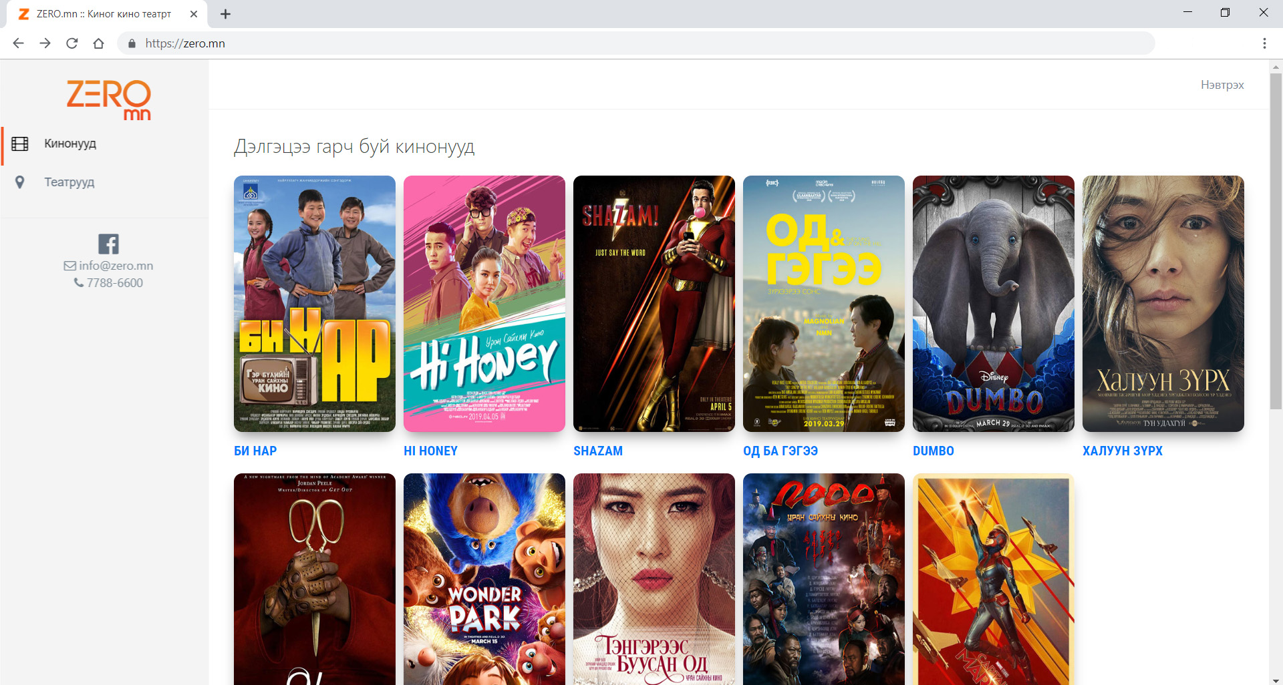Click the page vertical scrollbar
1283x685 pixels.
coord(1276,240)
